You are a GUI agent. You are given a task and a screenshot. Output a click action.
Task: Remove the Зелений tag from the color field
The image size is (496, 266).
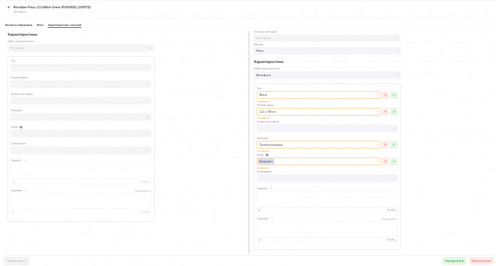[273, 161]
